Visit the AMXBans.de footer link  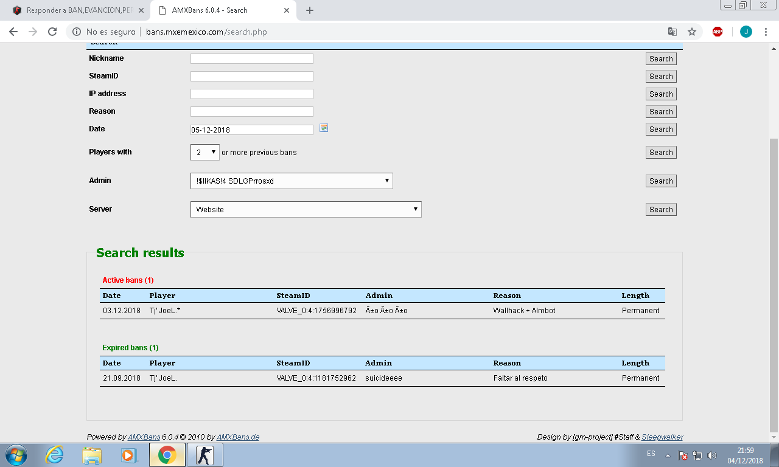tap(238, 437)
